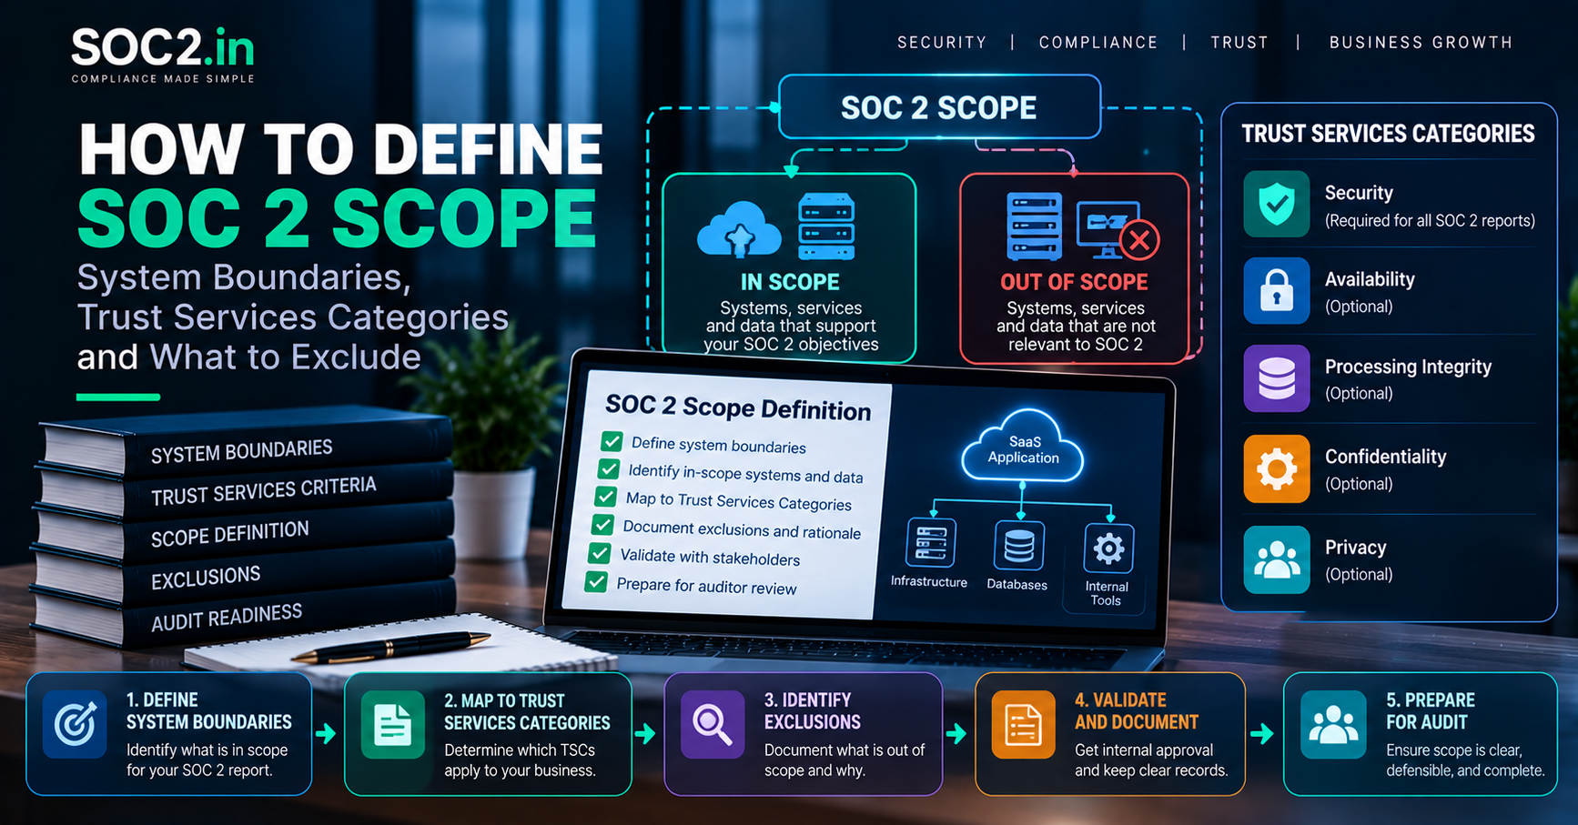Click the server rack icon in In Scope

(826, 227)
